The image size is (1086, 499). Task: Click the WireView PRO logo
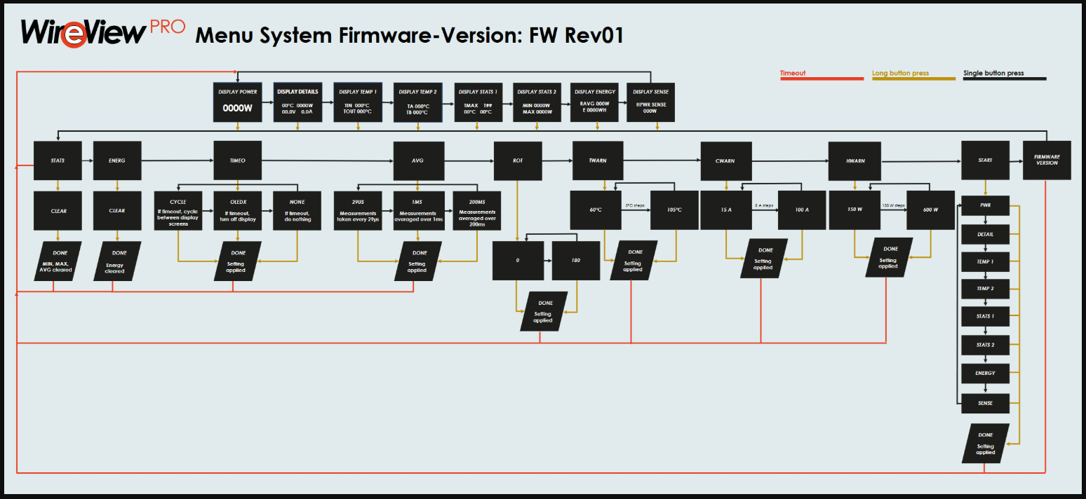(x=104, y=33)
